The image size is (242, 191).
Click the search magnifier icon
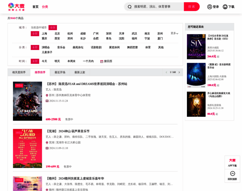[130, 7]
